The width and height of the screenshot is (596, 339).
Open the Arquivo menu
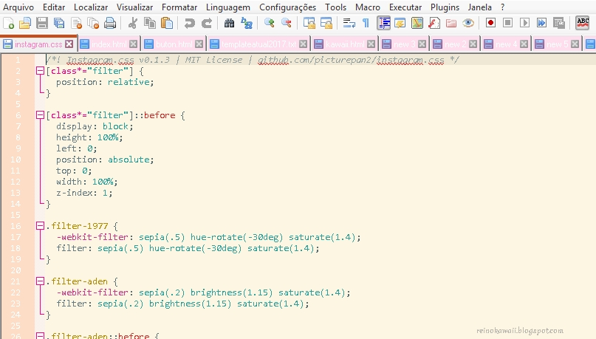[18, 7]
